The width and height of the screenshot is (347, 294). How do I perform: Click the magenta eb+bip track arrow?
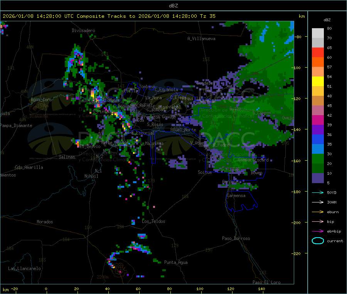click(318, 231)
